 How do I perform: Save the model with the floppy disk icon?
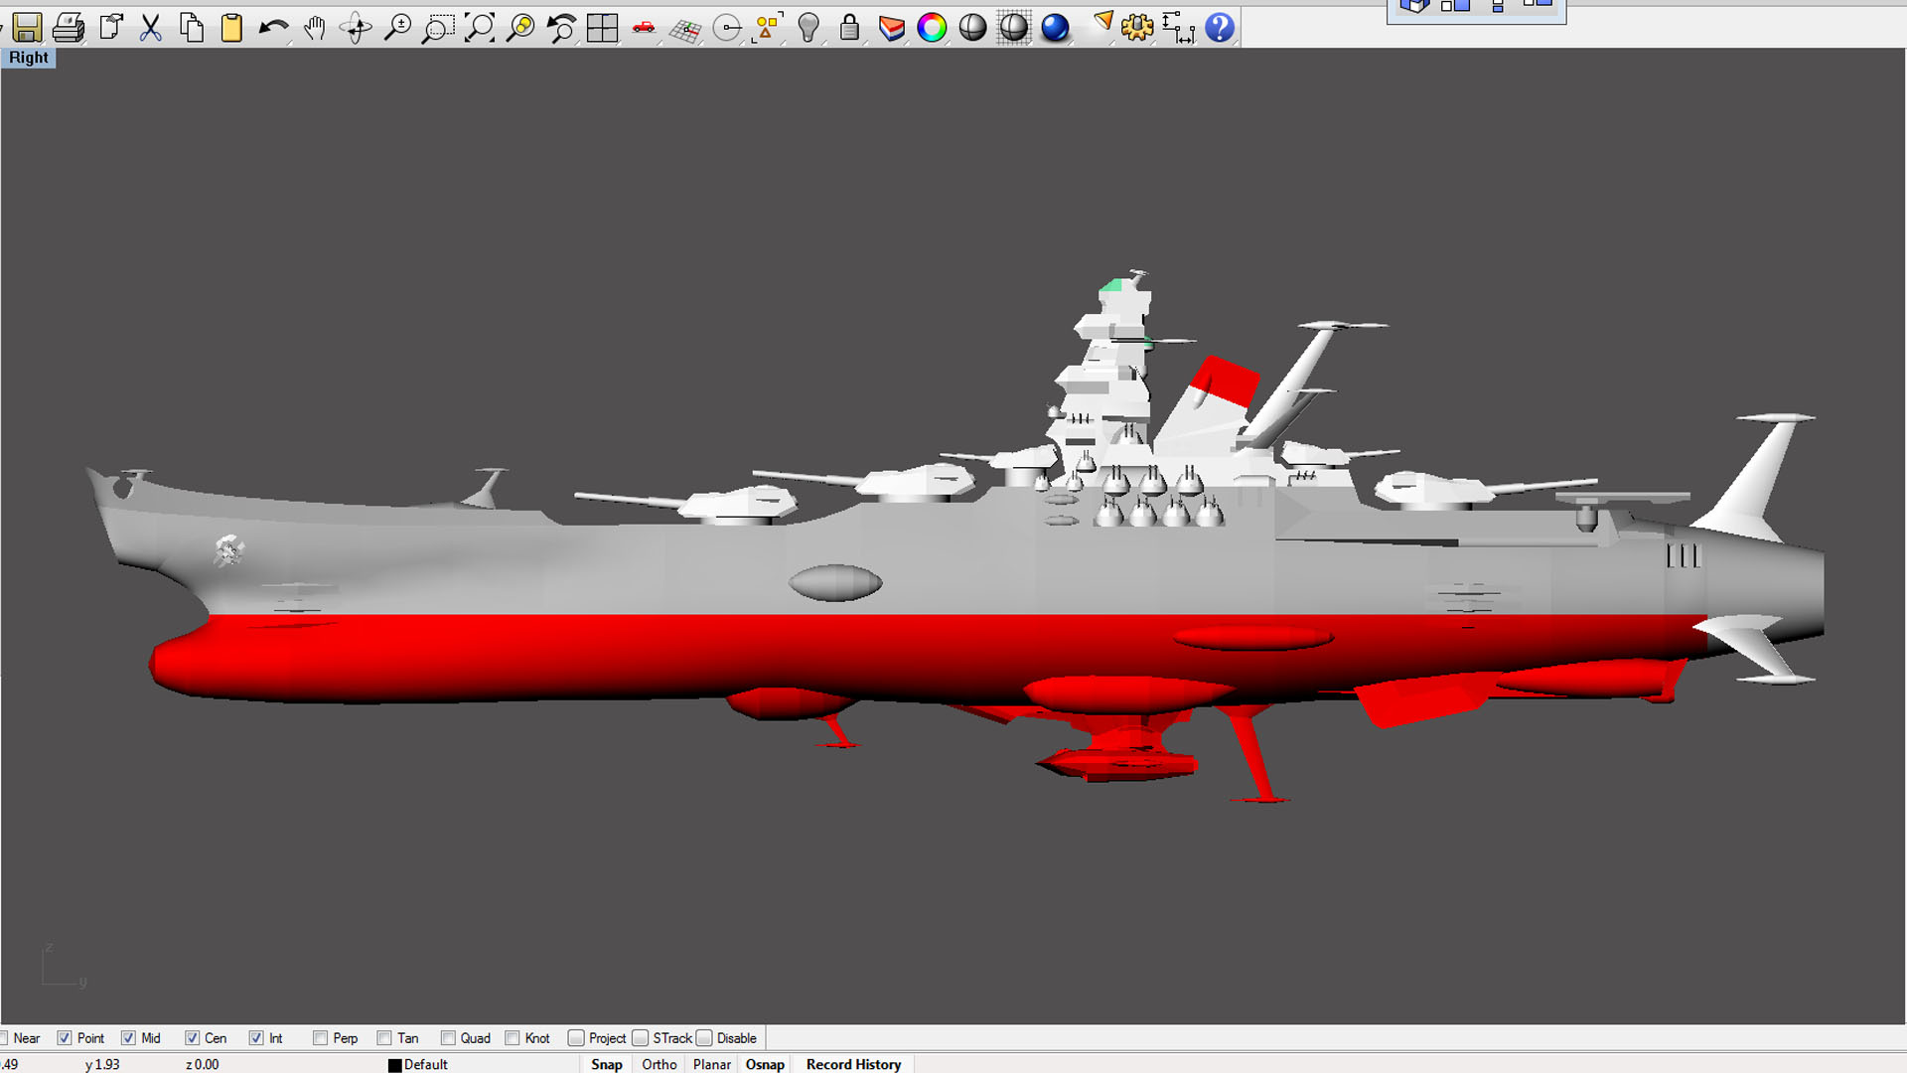pyautogui.click(x=27, y=27)
